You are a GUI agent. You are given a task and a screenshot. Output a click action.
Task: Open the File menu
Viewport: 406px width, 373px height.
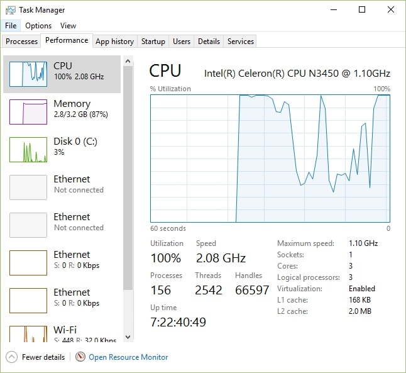(11, 26)
